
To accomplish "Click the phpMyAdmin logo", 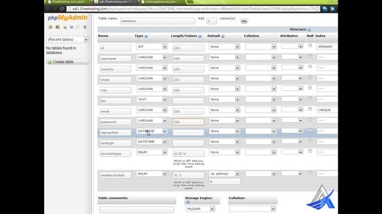I will tap(67, 18).
